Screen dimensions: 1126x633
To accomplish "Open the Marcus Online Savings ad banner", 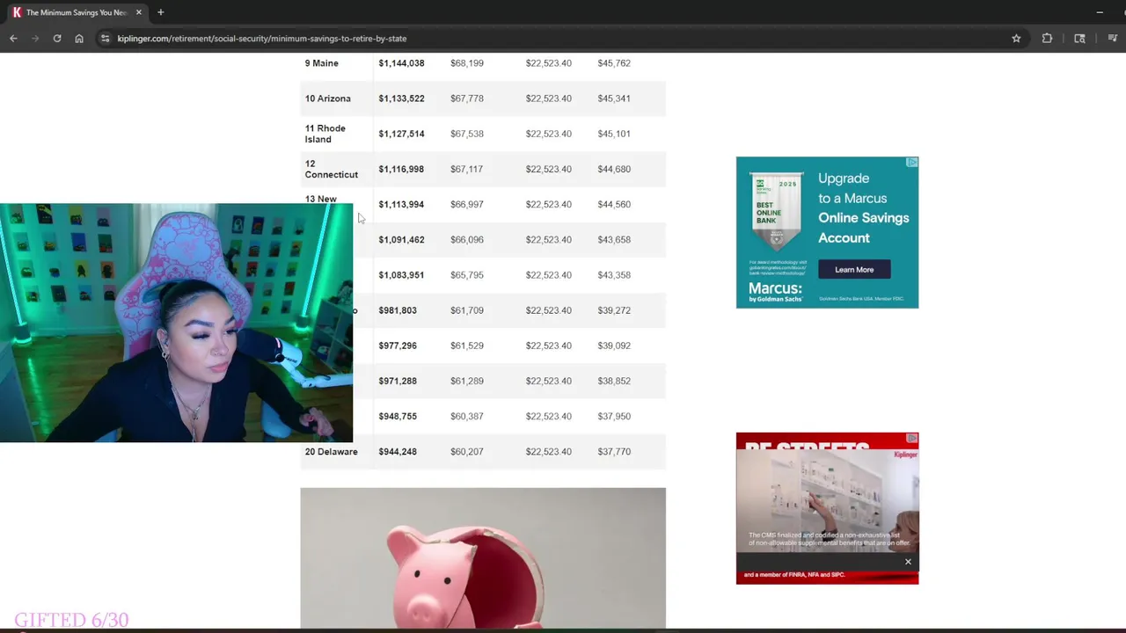I will (827, 233).
